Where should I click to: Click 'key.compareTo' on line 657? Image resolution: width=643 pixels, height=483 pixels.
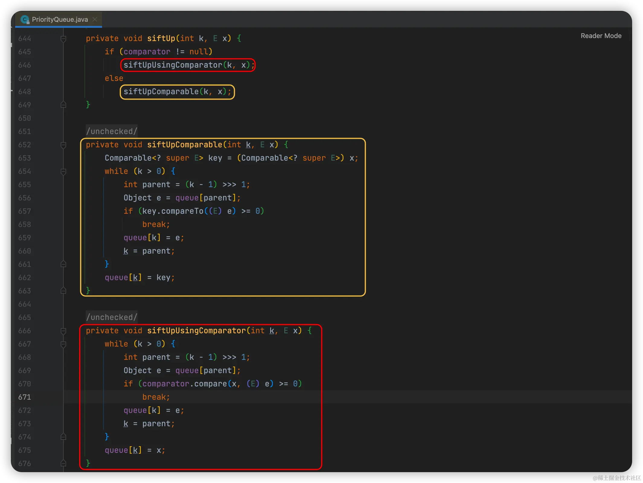pos(173,211)
